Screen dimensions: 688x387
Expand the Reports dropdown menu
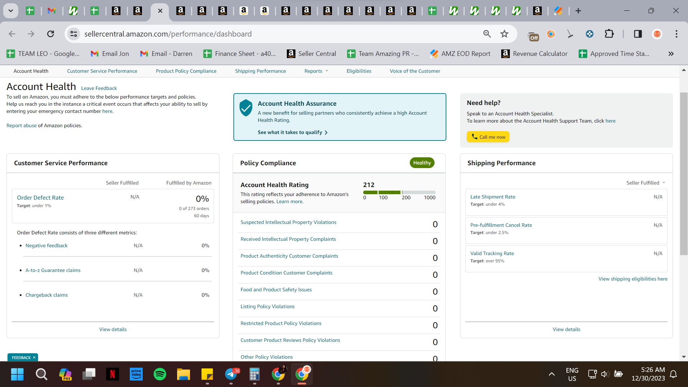click(316, 71)
